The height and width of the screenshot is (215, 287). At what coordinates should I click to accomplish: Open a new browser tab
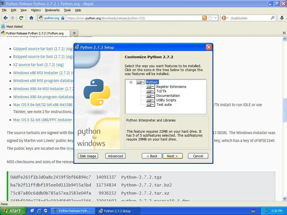tap(74, 33)
